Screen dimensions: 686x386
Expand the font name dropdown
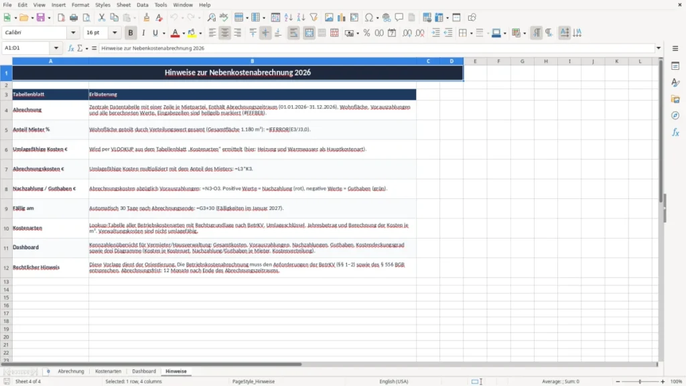(73, 32)
